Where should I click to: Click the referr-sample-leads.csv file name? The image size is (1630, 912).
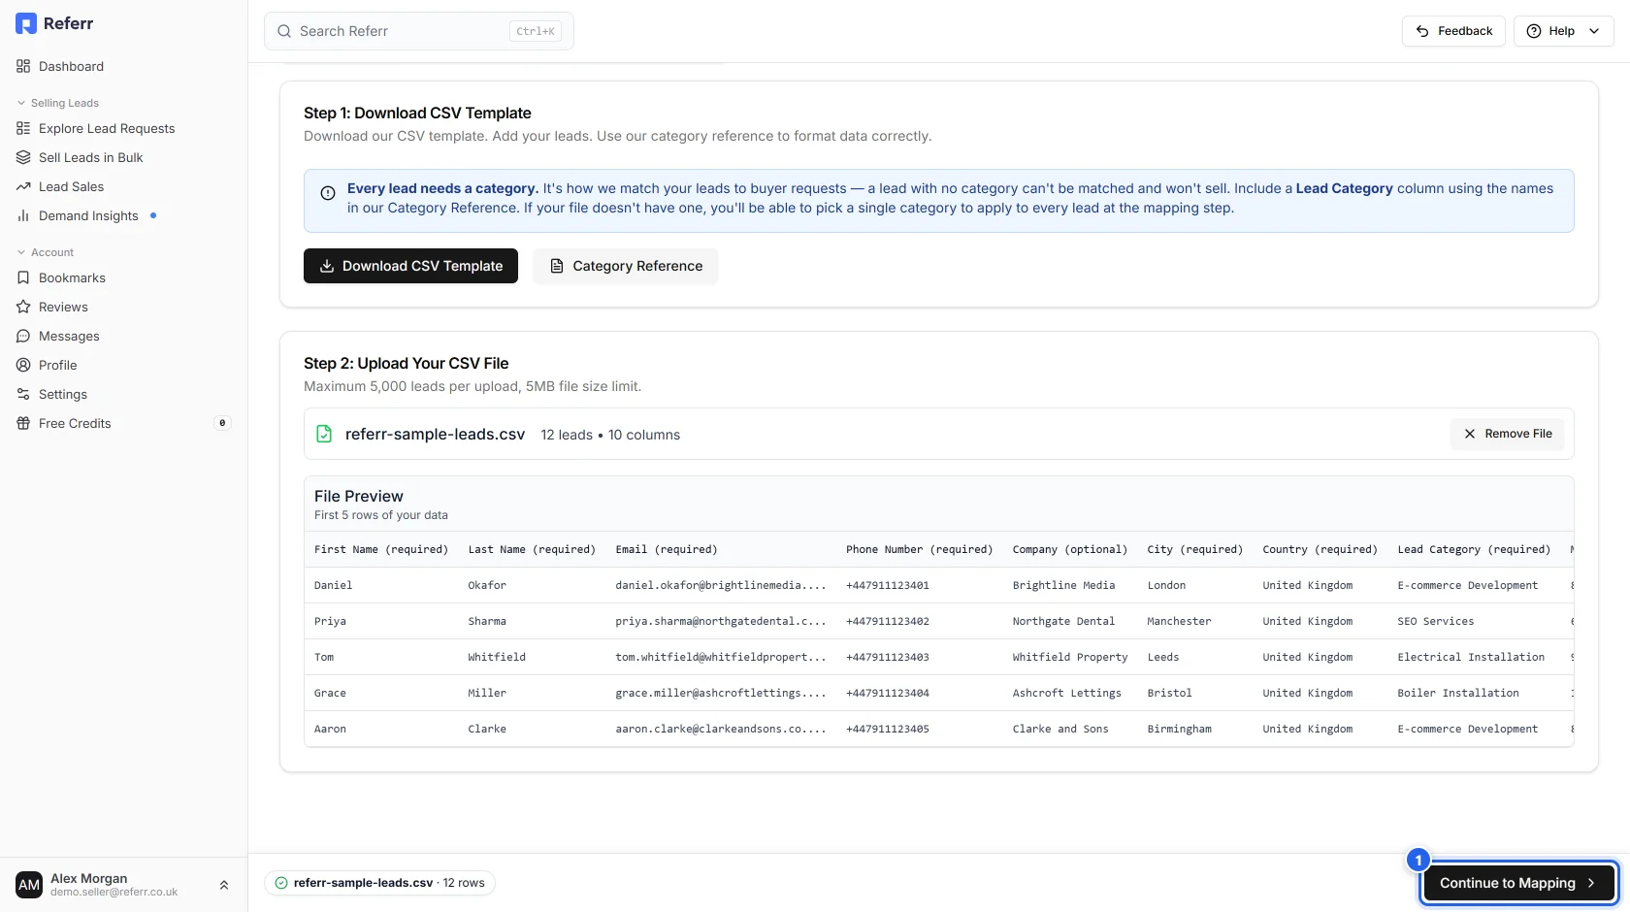pos(435,434)
